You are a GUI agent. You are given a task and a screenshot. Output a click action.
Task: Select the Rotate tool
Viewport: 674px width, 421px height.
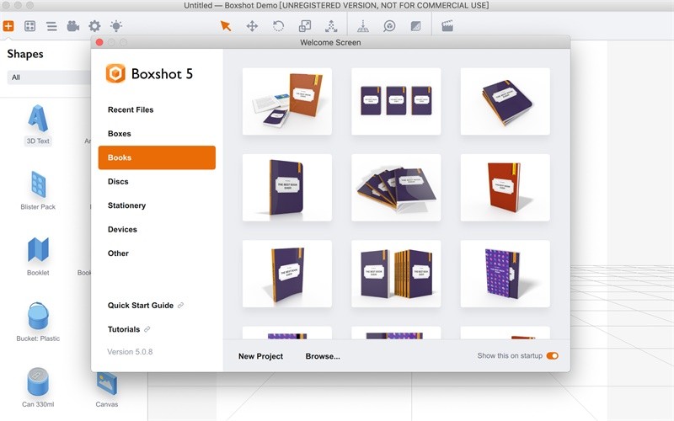[279, 26]
